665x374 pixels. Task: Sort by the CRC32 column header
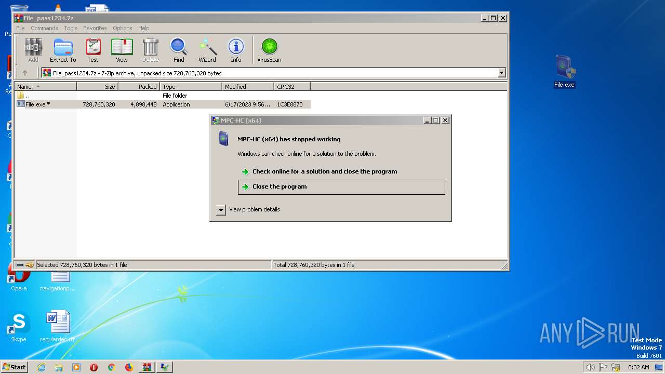pos(292,87)
